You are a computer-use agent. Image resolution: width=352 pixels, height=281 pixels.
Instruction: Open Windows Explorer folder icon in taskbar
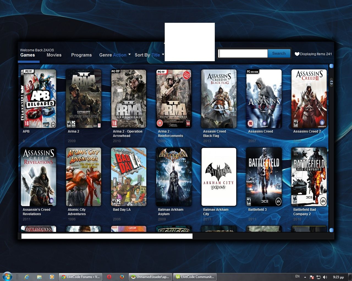tap(39, 277)
